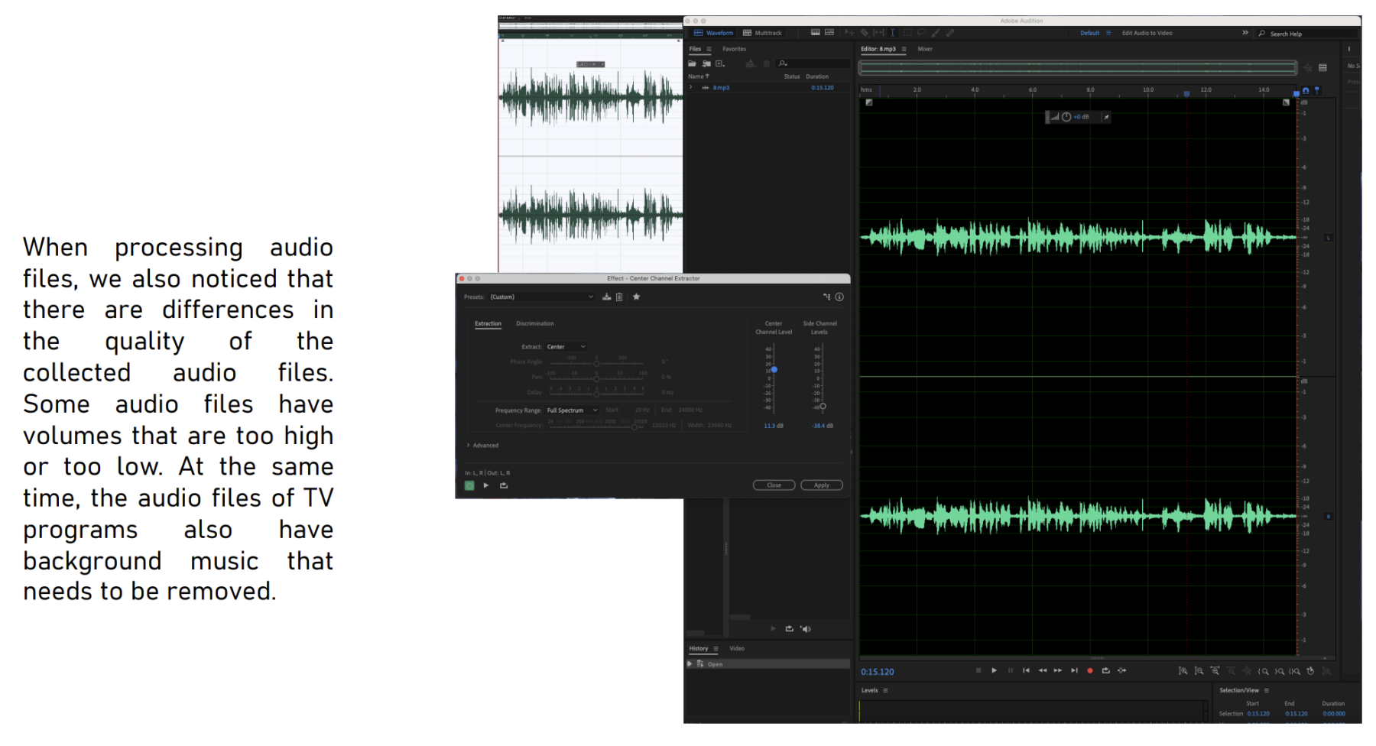This screenshot has height=746, width=1376.
Task: Click the Search Help field
Action: [1300, 34]
